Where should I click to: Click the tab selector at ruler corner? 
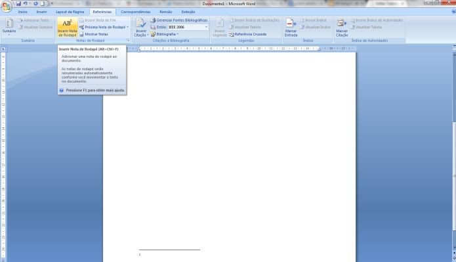click(x=3, y=49)
